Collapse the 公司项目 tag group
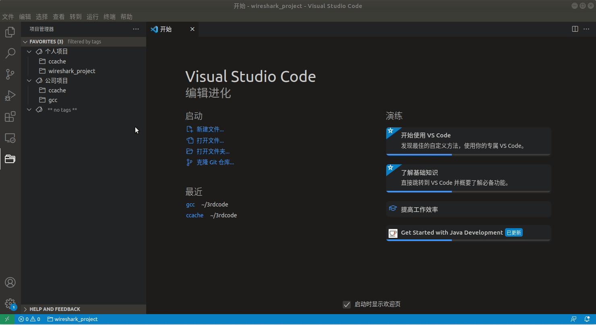596x325 pixels. (29, 81)
